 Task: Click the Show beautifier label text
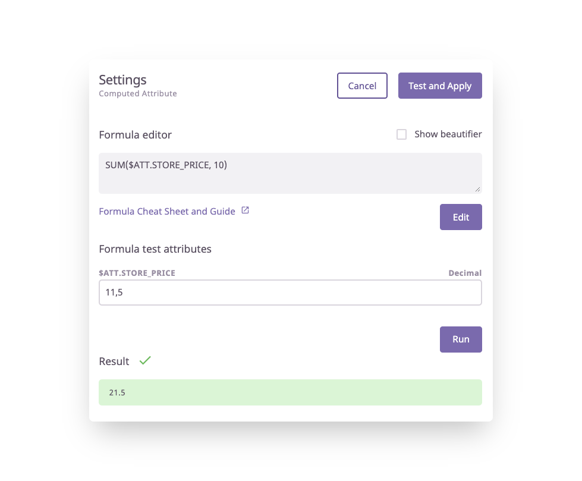click(x=448, y=134)
